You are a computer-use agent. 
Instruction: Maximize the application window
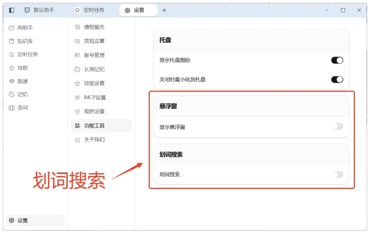343,10
